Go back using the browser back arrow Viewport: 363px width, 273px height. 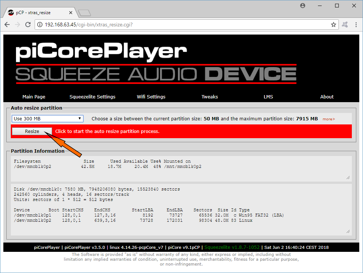click(x=7, y=25)
